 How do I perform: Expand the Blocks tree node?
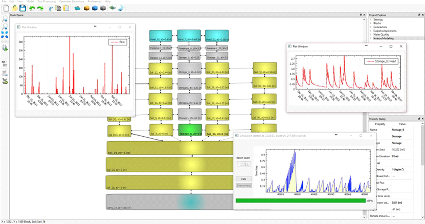tap(371, 23)
